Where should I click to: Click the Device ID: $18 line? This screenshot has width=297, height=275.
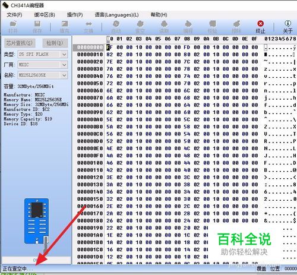(21, 124)
